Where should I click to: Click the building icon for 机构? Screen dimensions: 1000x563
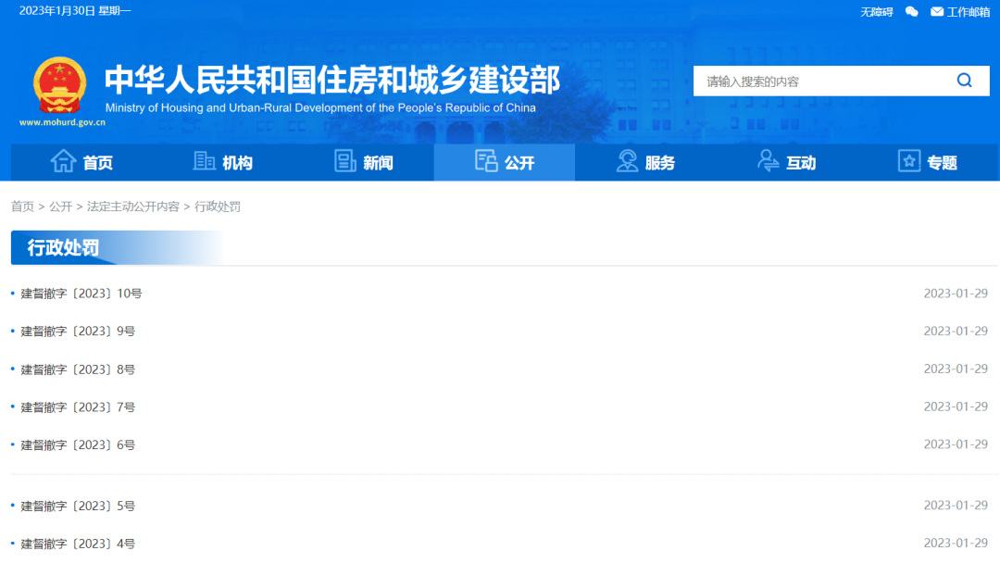[x=204, y=162]
